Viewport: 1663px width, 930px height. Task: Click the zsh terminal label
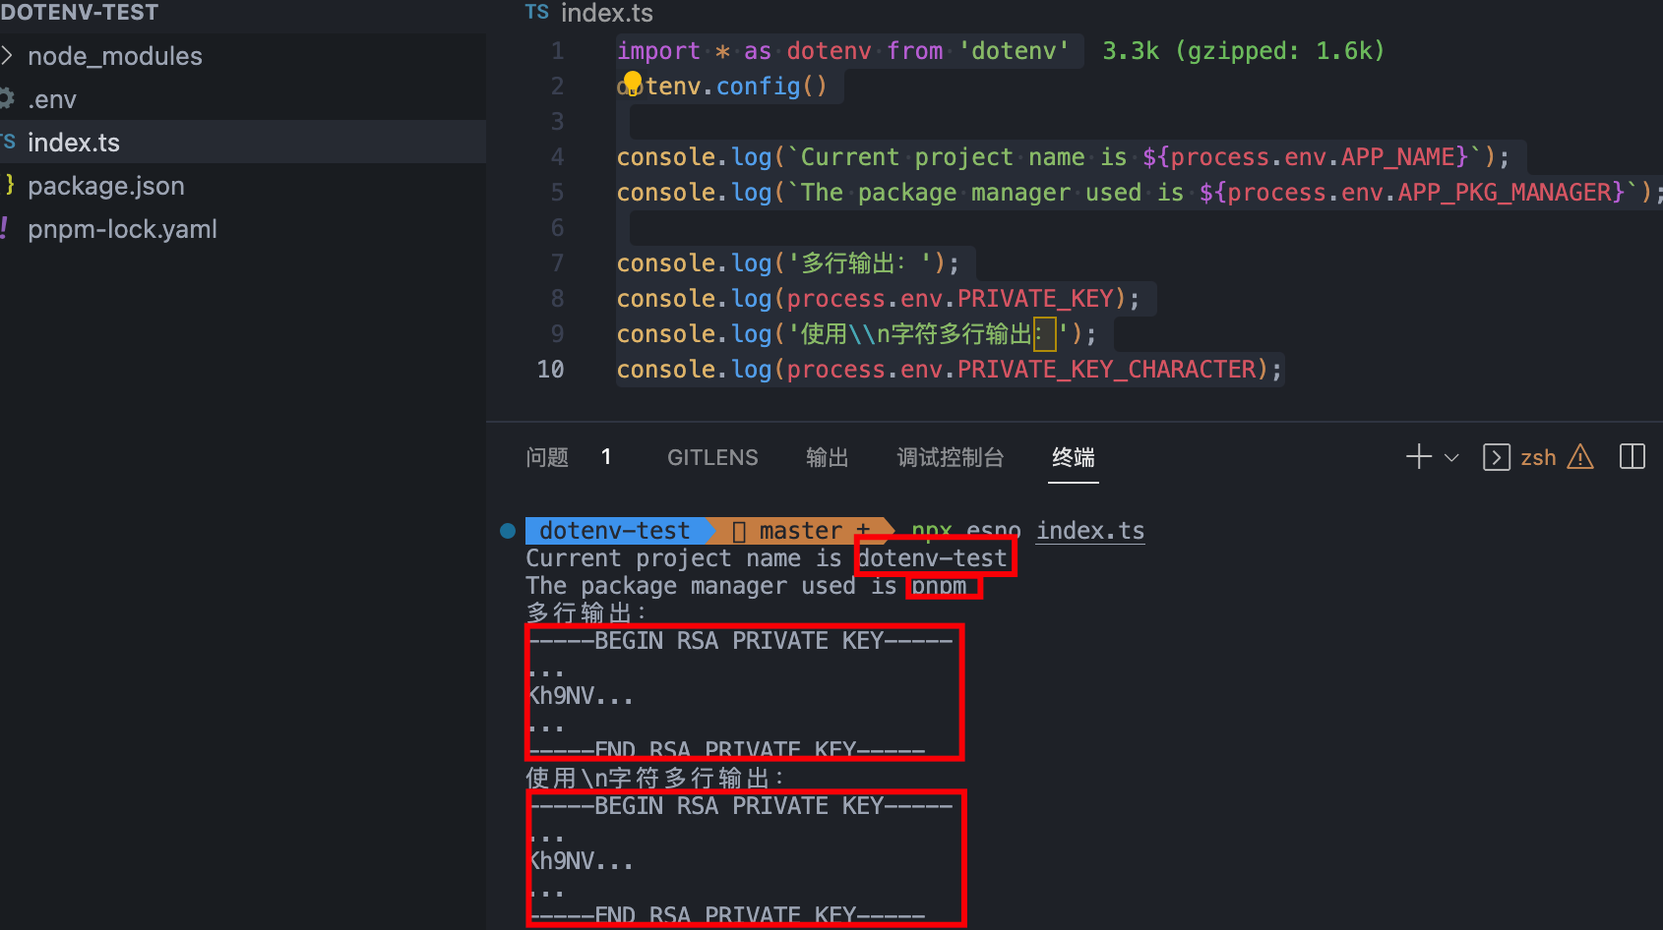[1538, 457]
